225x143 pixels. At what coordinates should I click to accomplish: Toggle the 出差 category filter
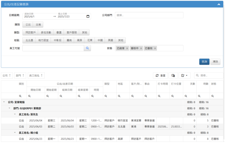click(x=38, y=24)
